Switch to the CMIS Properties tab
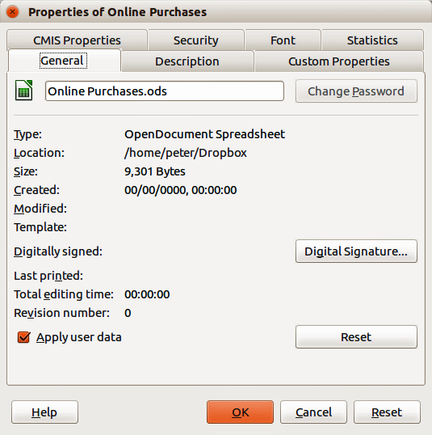Screen dimensions: 432x435 pyautogui.click(x=77, y=40)
